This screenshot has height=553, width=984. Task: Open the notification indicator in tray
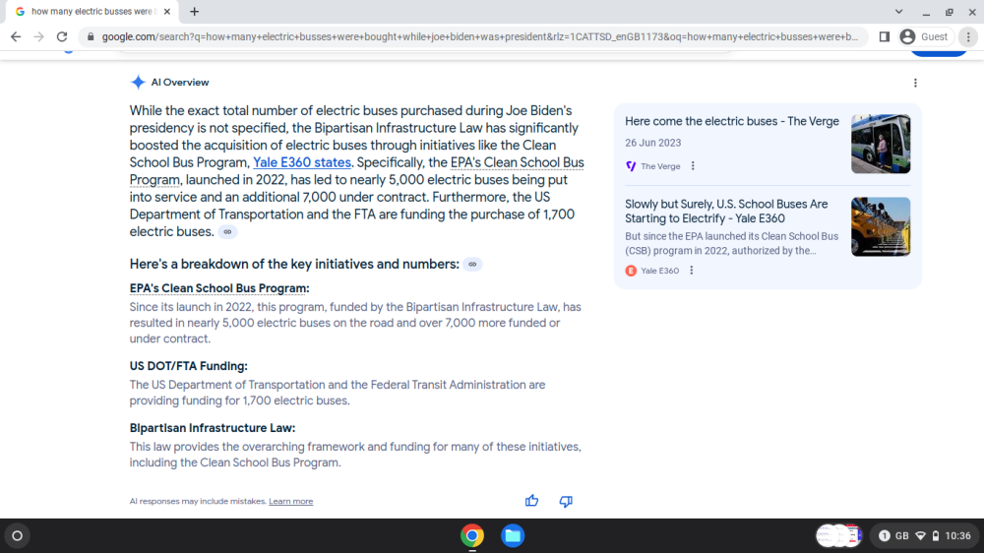[x=885, y=535]
